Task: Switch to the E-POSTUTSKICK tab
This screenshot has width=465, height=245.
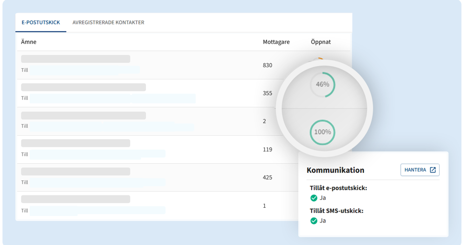Action: point(41,23)
